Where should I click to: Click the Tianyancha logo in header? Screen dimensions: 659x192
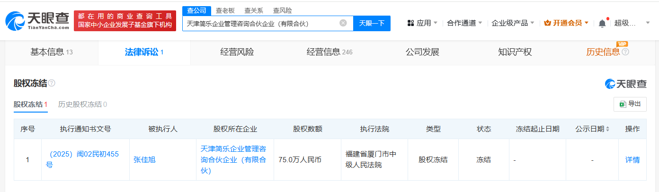coord(37,21)
